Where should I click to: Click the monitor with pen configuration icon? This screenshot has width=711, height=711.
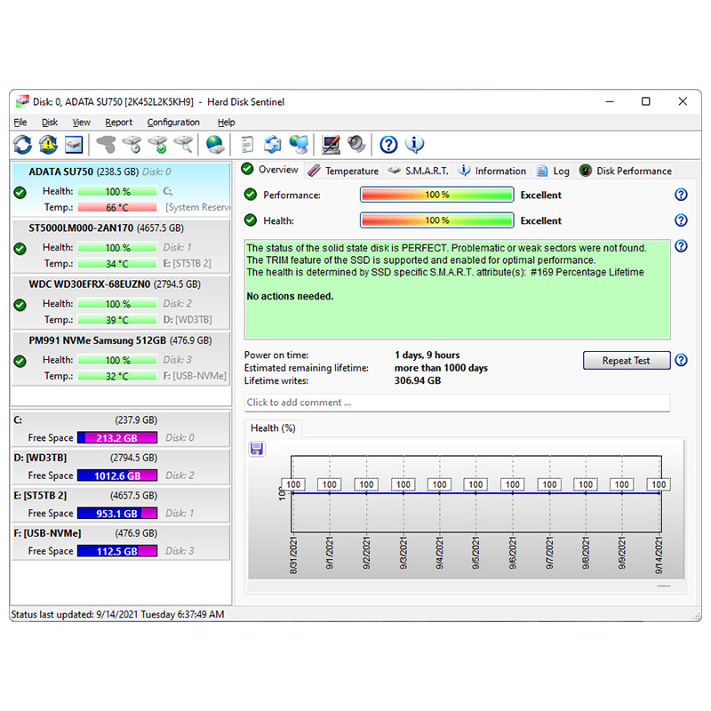[331, 145]
